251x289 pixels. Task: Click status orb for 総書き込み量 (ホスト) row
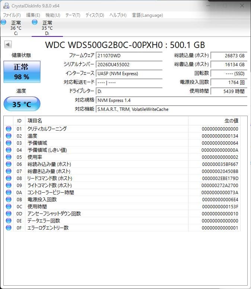click(9, 171)
